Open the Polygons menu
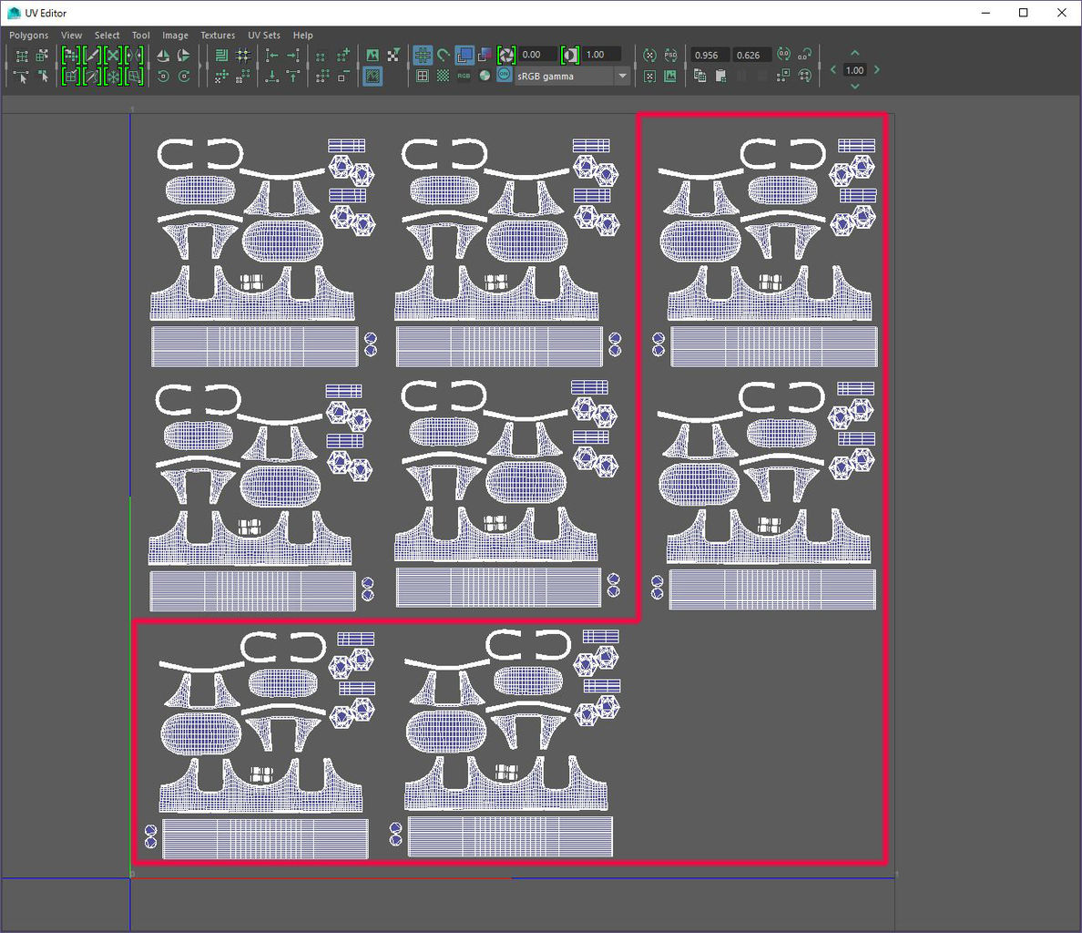 click(29, 36)
